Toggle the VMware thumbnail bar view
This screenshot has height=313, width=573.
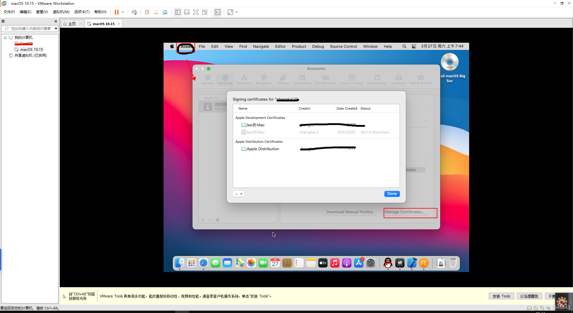click(187, 12)
